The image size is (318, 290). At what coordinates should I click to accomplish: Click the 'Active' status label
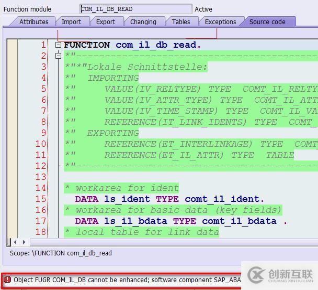[x=203, y=9]
